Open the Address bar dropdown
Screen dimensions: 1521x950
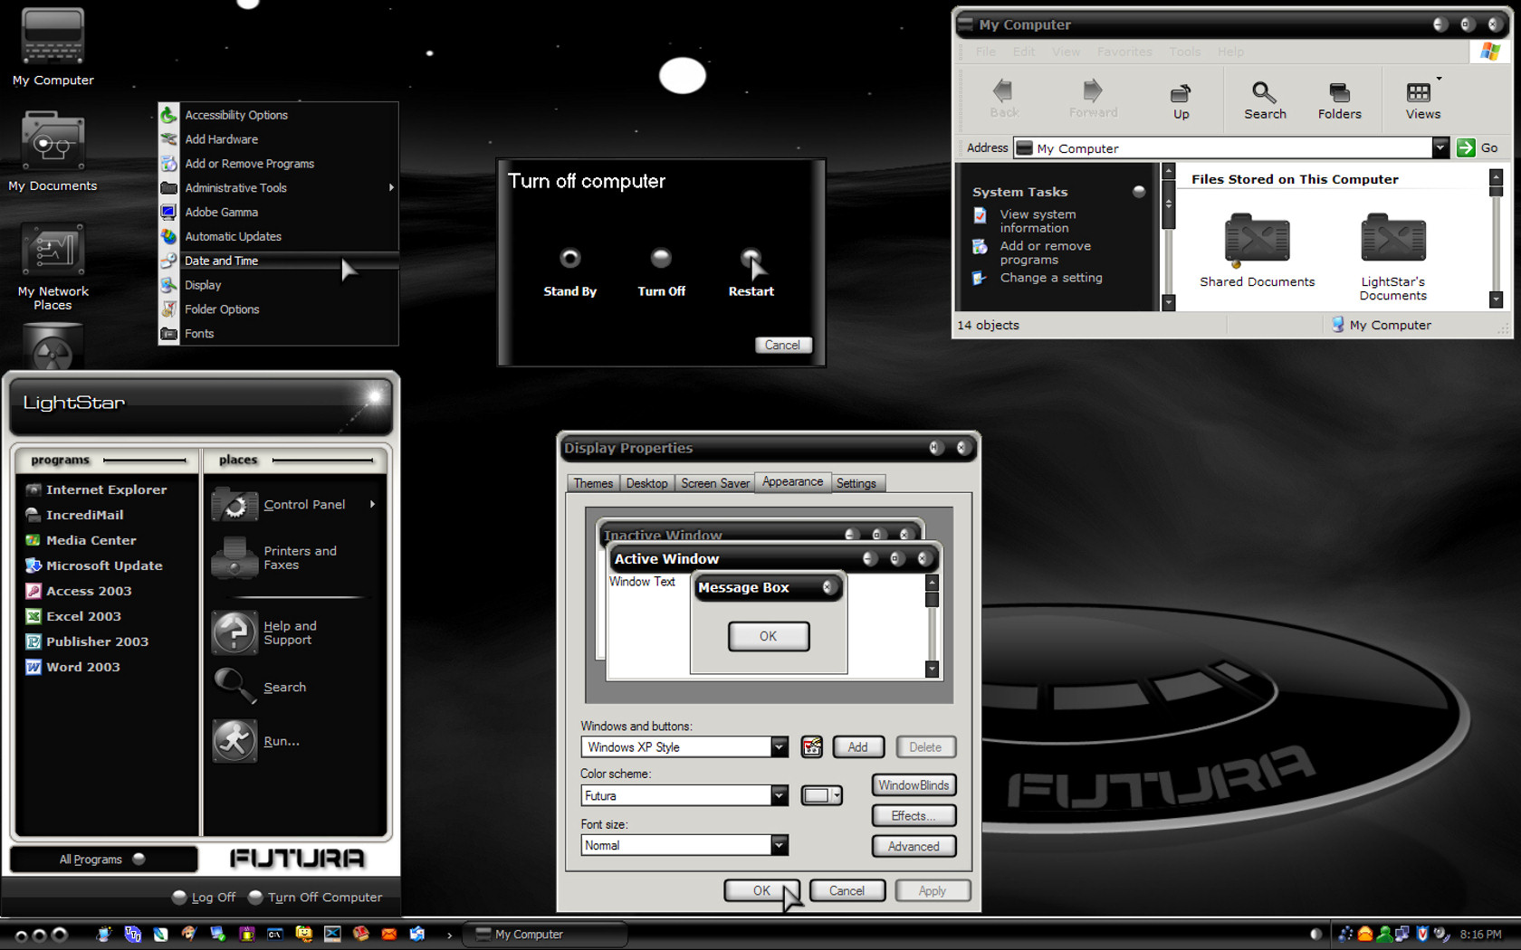[1440, 147]
